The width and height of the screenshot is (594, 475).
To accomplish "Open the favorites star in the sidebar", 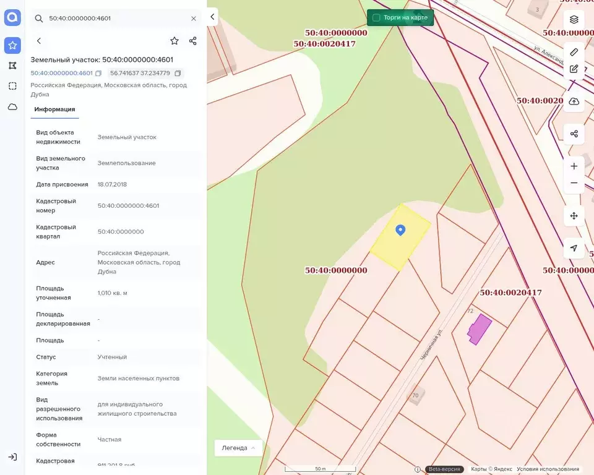I will pyautogui.click(x=12, y=45).
